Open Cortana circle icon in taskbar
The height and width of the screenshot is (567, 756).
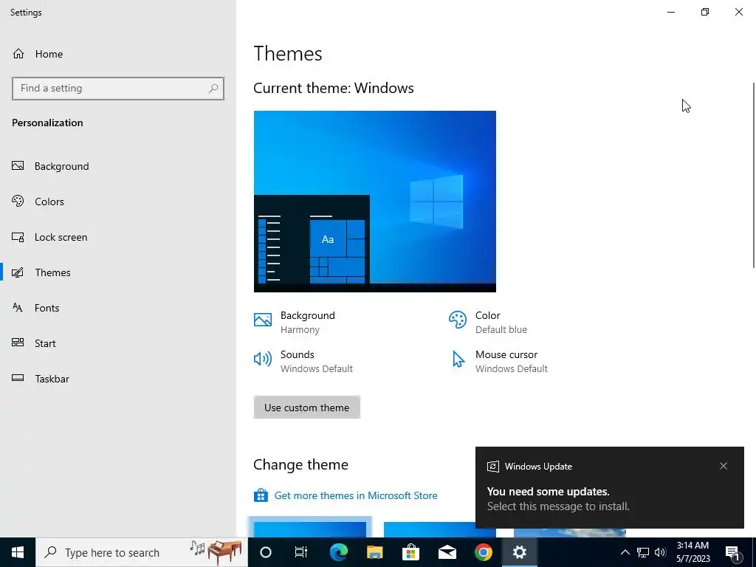266,552
